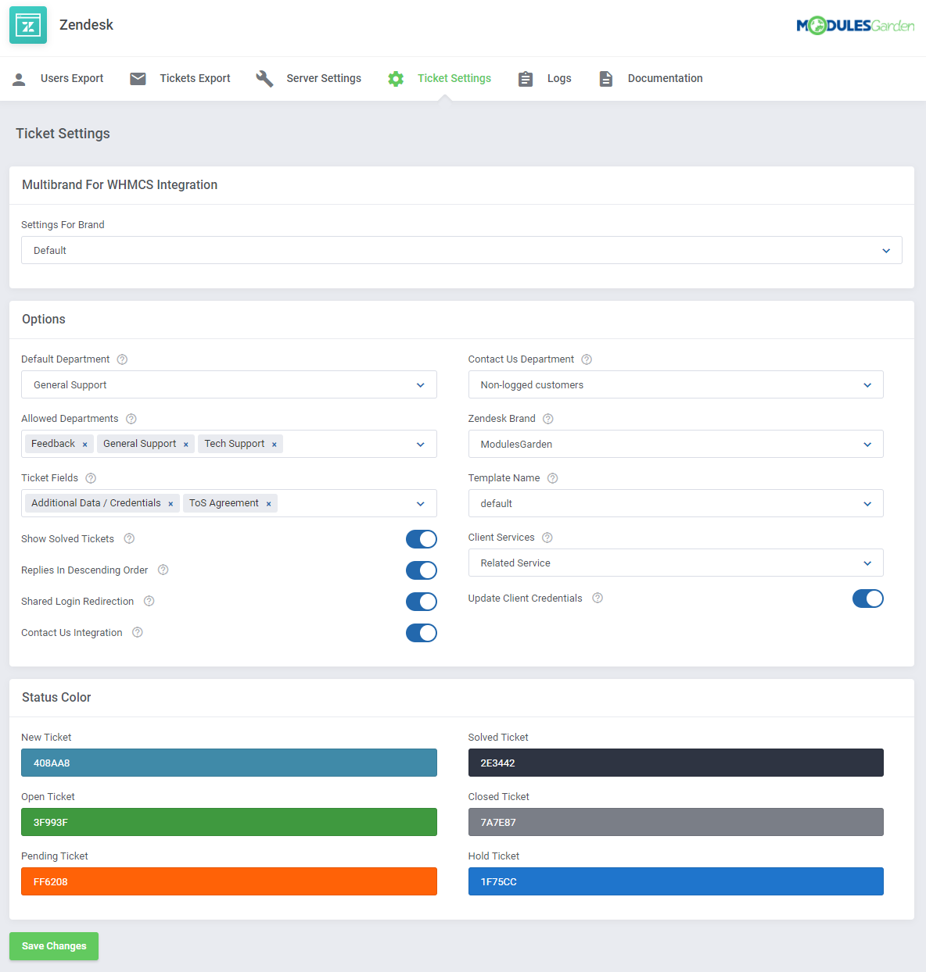
Task: Click the Zendesk module logo icon
Action: click(x=28, y=25)
